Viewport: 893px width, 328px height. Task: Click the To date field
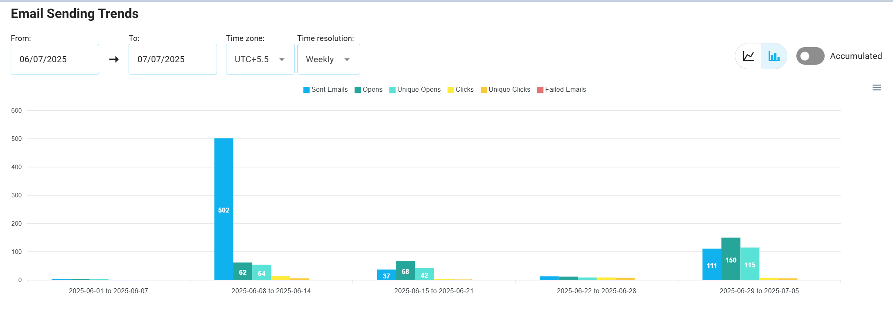(172, 59)
